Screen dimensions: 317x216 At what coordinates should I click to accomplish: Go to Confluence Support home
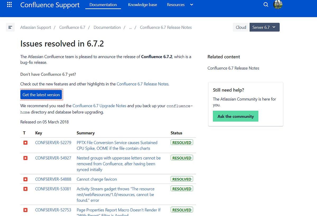coord(50,5)
